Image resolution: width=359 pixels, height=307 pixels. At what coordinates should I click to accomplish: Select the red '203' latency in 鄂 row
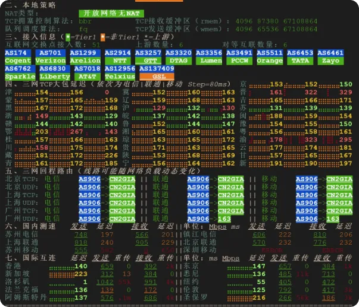pos(42,132)
